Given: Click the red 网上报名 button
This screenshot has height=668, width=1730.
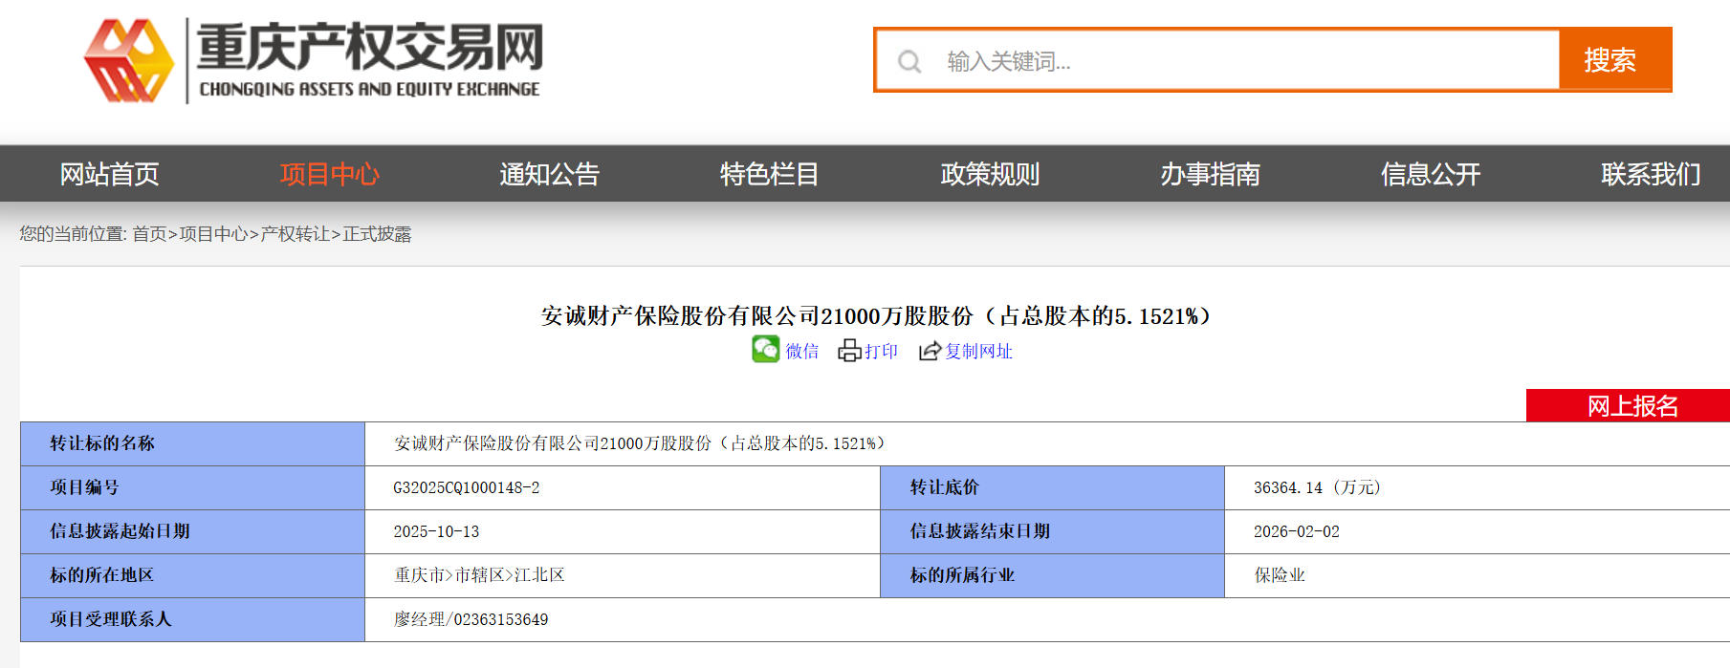Looking at the screenshot, I should 1628,405.
